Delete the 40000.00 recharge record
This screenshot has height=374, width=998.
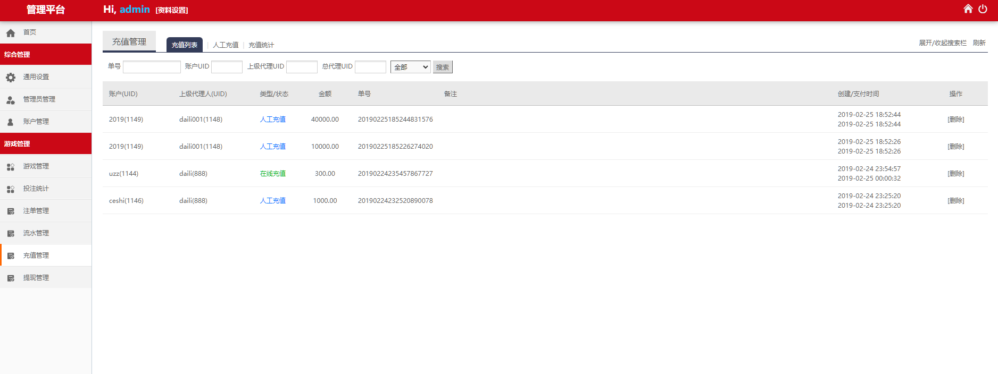tap(955, 120)
